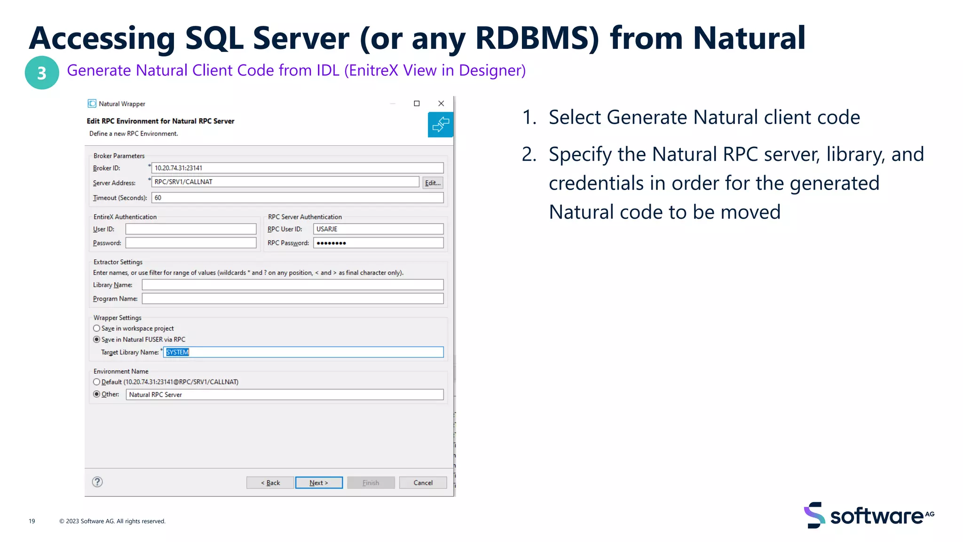Click the EntireX User ID field
Image resolution: width=963 pixels, height=542 pixels.
(x=191, y=229)
